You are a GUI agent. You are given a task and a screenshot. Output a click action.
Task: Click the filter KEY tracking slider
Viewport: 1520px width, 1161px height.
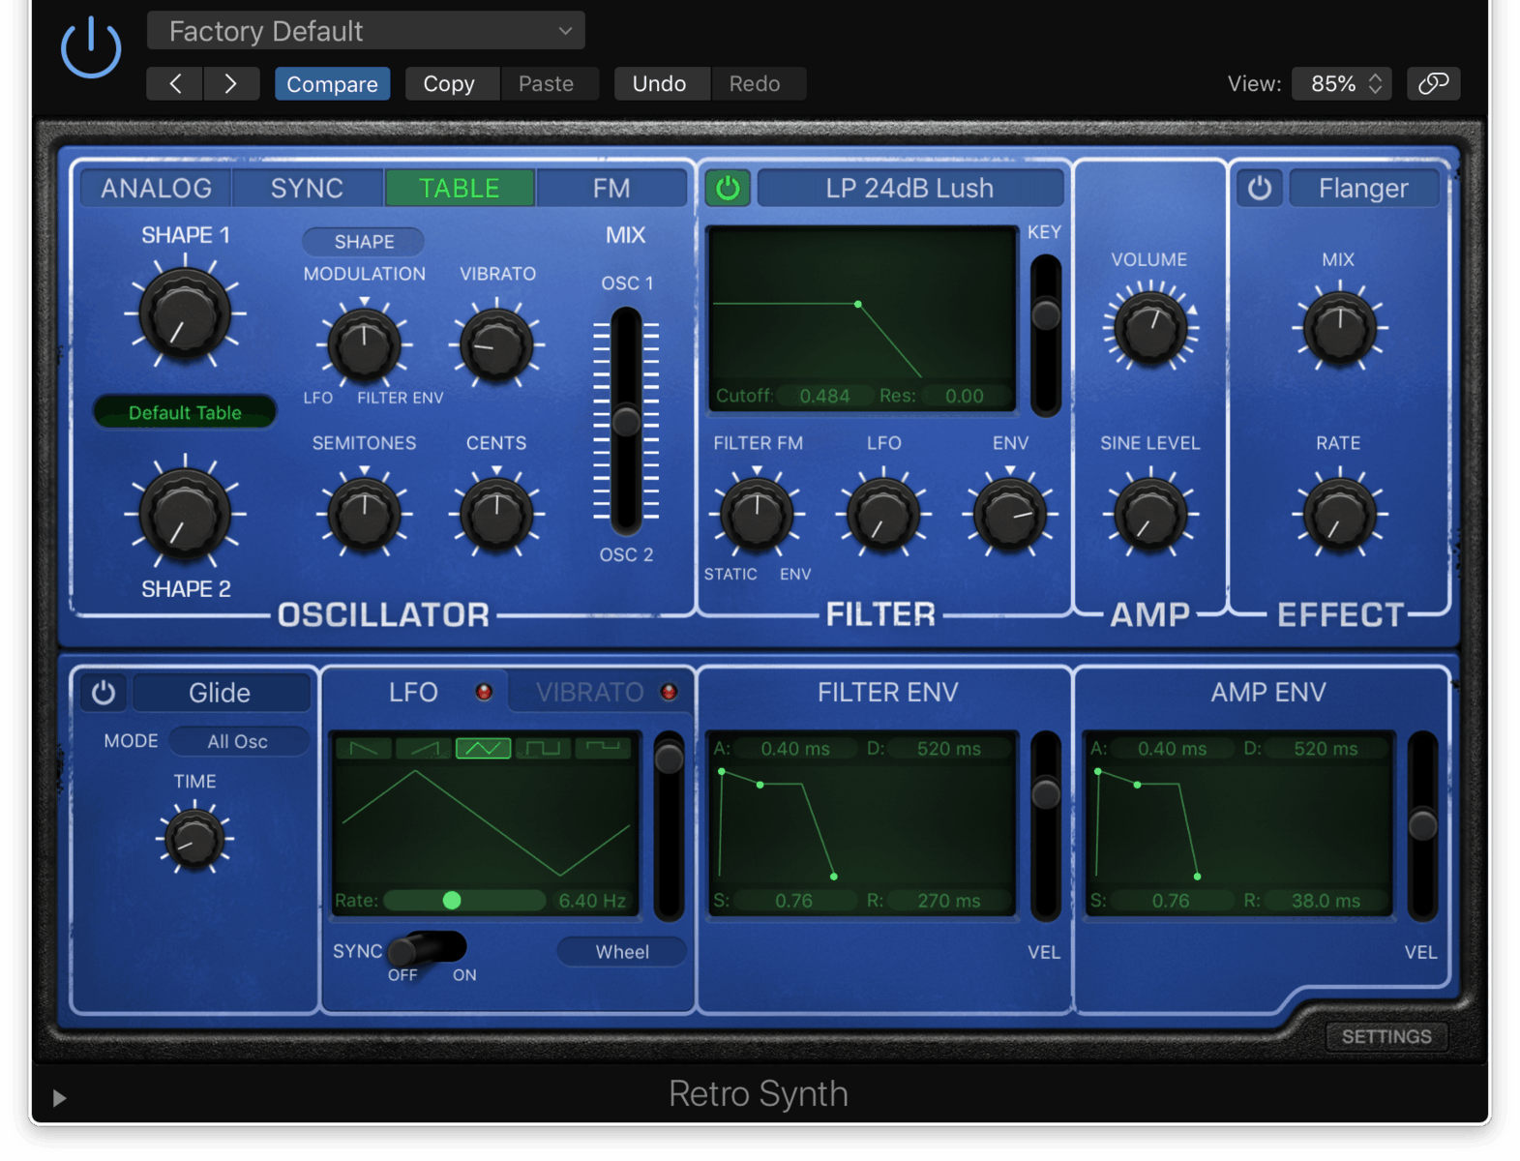point(1045,335)
